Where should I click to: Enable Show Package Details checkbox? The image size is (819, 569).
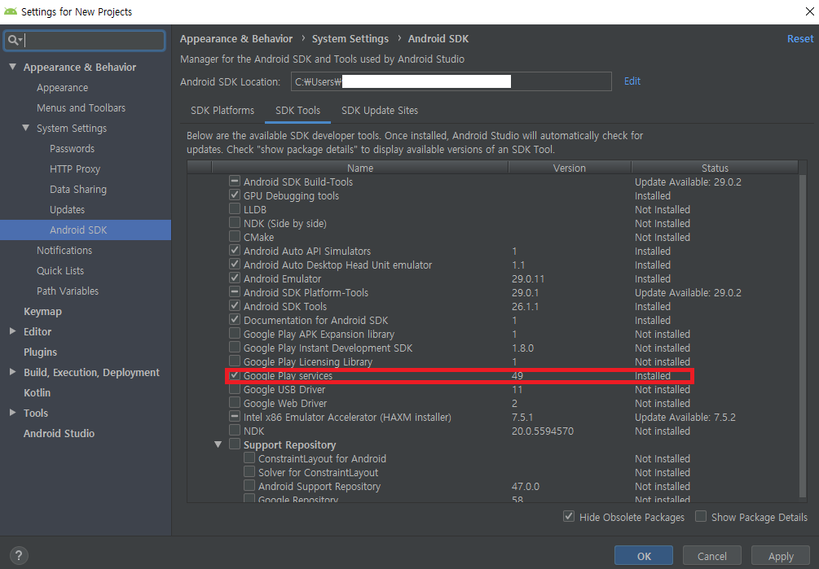pyautogui.click(x=701, y=516)
